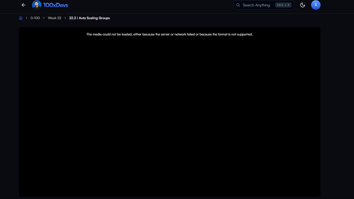Screen dimensions: 354x199
Task: Open the Week 22 breadcrumb link
Action: point(55,18)
